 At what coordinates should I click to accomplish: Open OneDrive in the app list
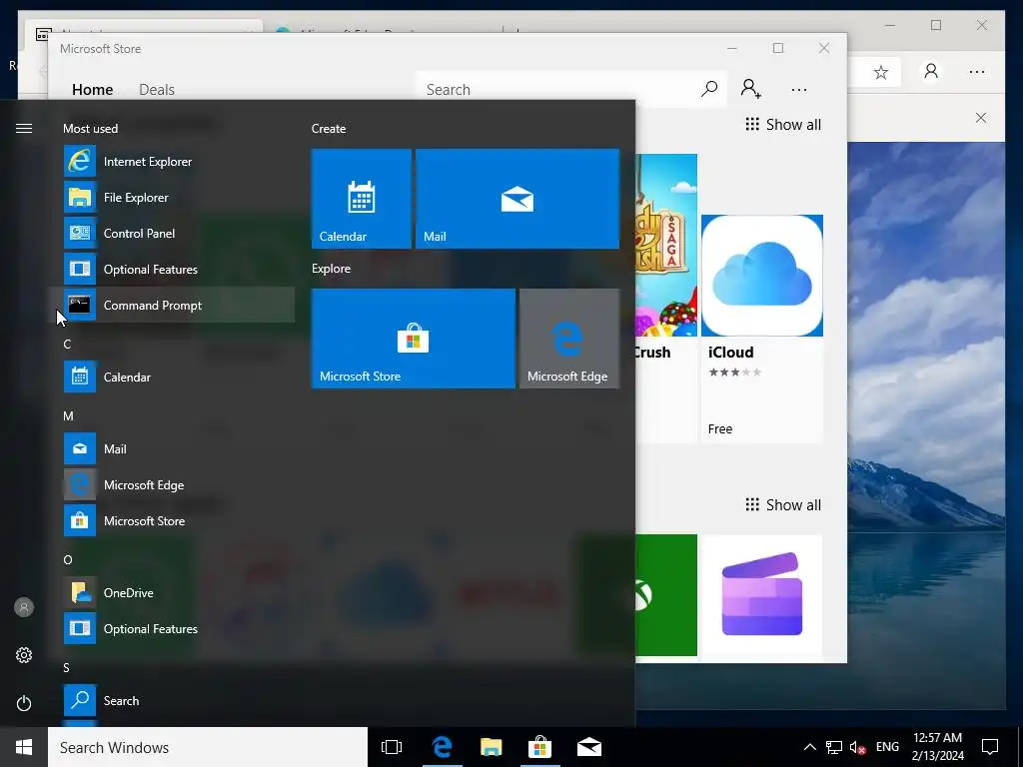click(x=172, y=592)
